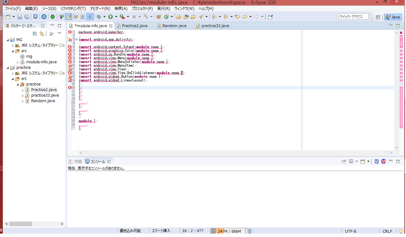Click the Pin Console icon
This screenshot has width=406, height=237.
pos(344,161)
